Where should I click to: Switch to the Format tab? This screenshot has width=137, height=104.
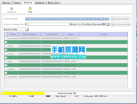coord(17,3)
